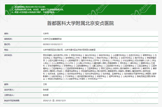Select registration number 003903110105210111

click(x=53, y=44)
